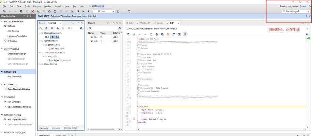The height and width of the screenshot is (136, 312).
Task: Collapse Constraints tree node
Action: click(x=40, y=41)
